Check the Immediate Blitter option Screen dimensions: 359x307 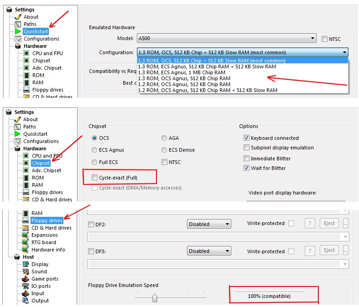click(x=247, y=159)
